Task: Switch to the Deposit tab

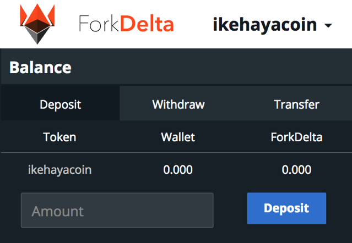Action: point(61,104)
